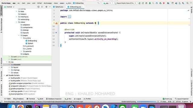Click the Collapse All icon in Project panel

pyautogui.click(x=42, y=7)
